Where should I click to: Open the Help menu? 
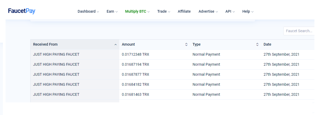click(x=248, y=12)
